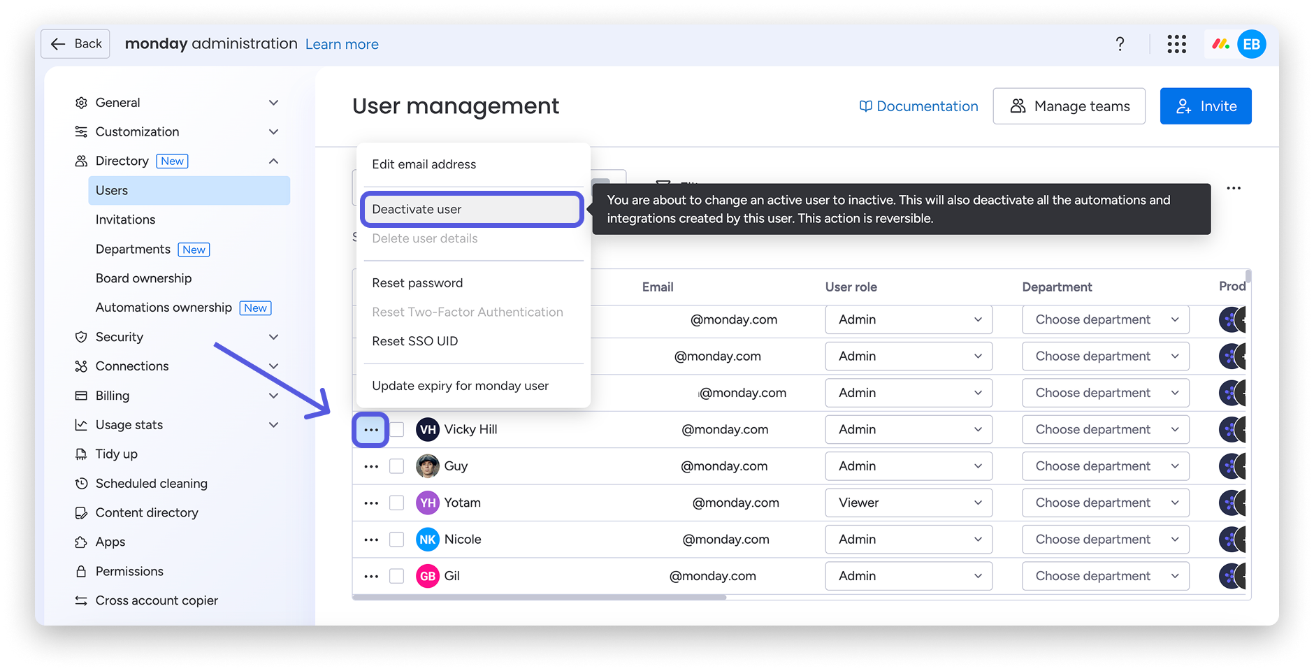Expand the Connections section chevron
Screen dimensions: 1314x671
(x=273, y=366)
